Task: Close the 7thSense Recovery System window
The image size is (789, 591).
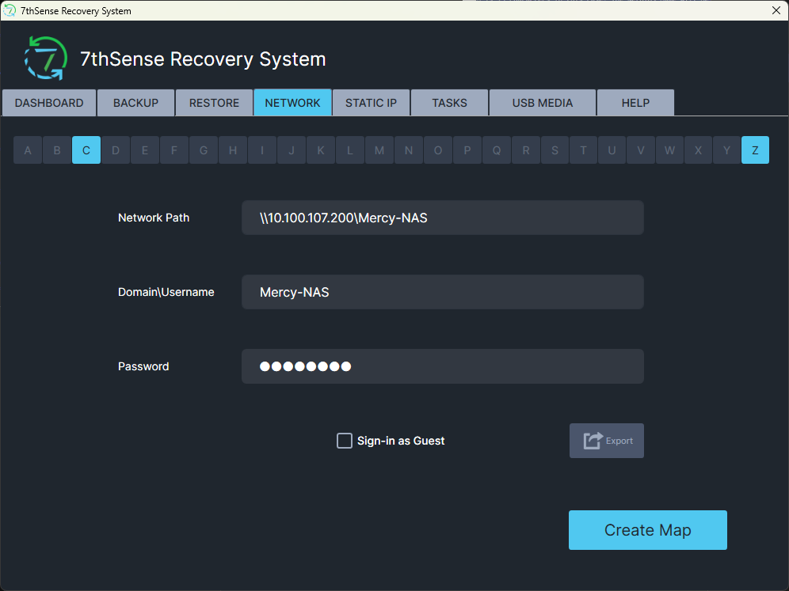Action: tap(776, 10)
